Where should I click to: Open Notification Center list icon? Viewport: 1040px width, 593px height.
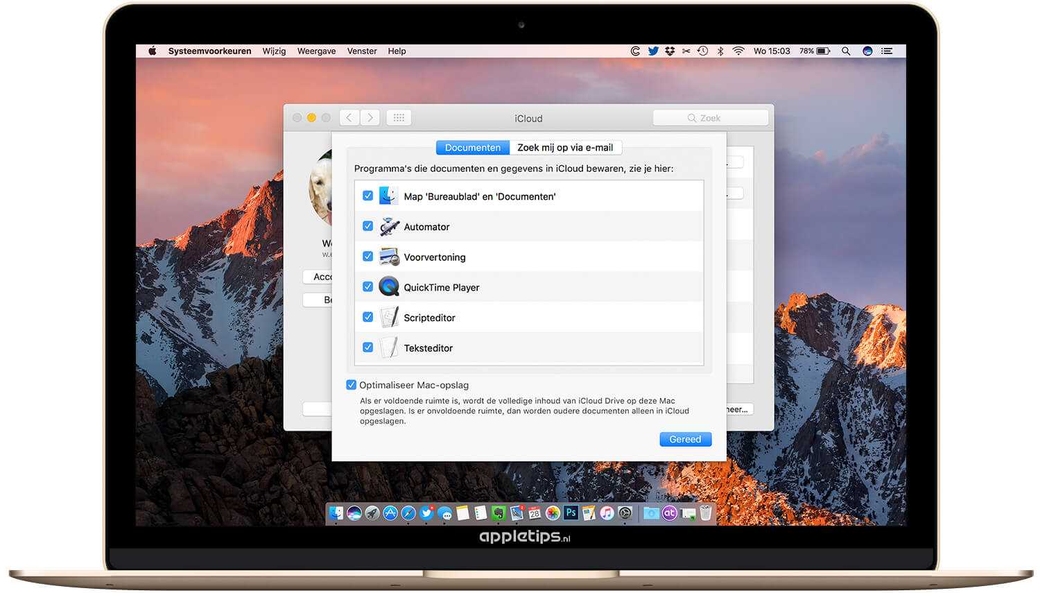[x=887, y=51]
